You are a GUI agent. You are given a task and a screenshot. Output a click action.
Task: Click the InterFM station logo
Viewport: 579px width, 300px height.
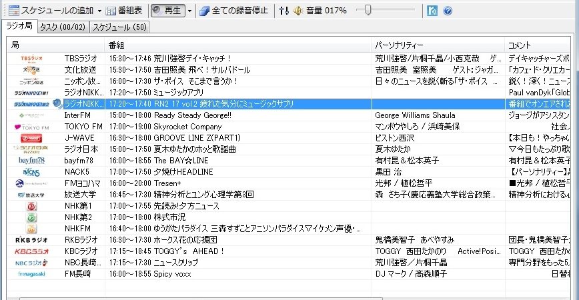point(31,115)
